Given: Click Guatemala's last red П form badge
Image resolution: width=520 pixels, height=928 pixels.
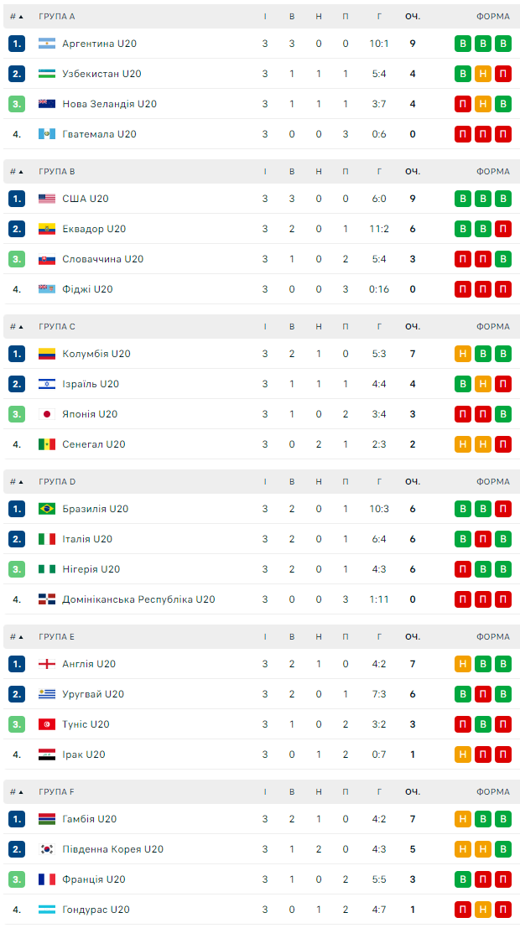Looking at the screenshot, I should point(502,134).
